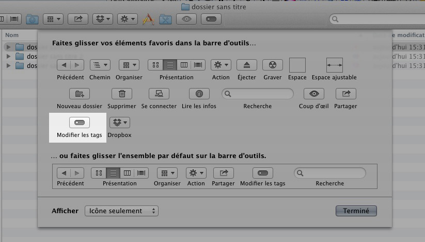This screenshot has height=242, width=425.
Task: Select list view in the default set's Présentation
Action: pos(113,173)
